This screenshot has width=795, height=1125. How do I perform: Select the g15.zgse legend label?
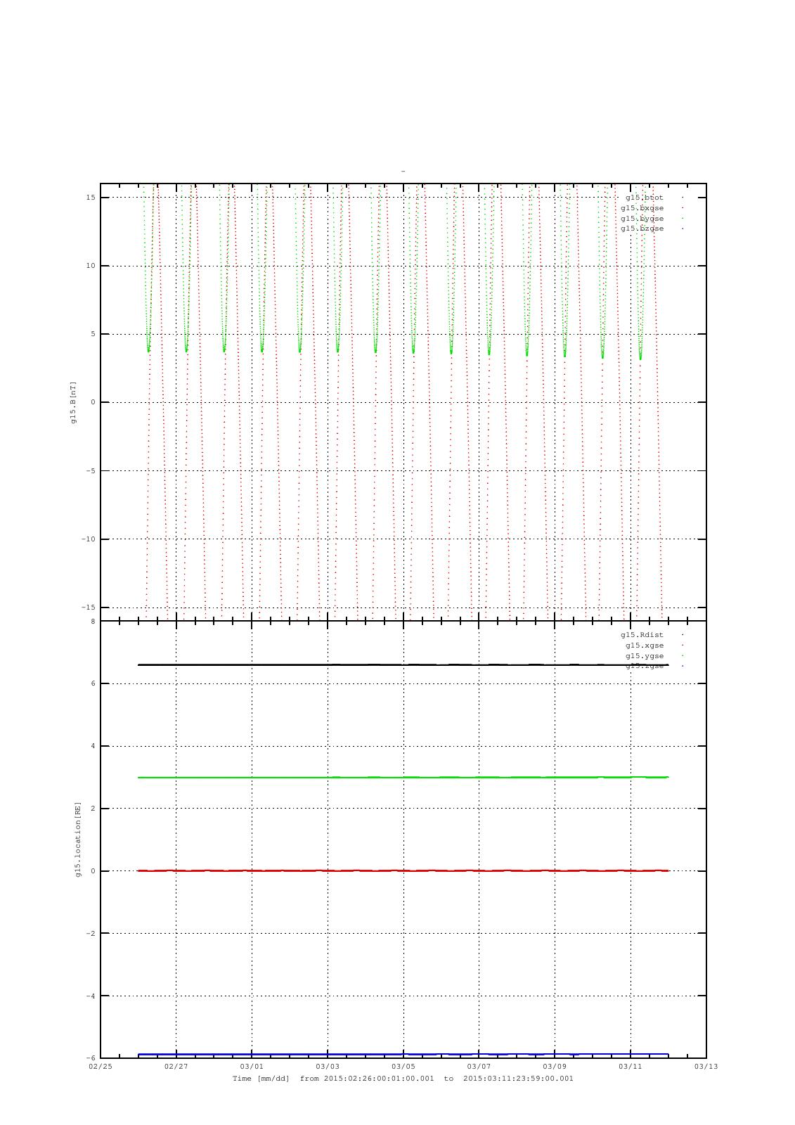[644, 666]
